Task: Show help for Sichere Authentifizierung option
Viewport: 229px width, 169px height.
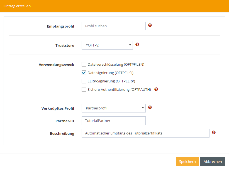Action: pos(156,89)
